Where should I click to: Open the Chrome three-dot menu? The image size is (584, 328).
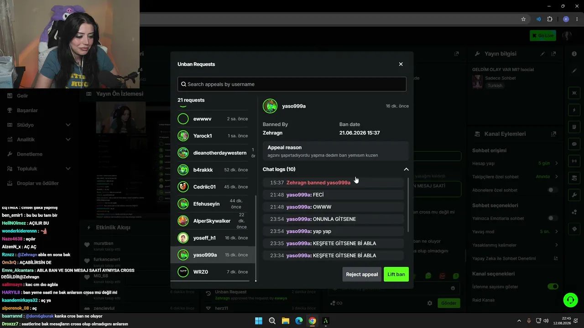pos(578,19)
